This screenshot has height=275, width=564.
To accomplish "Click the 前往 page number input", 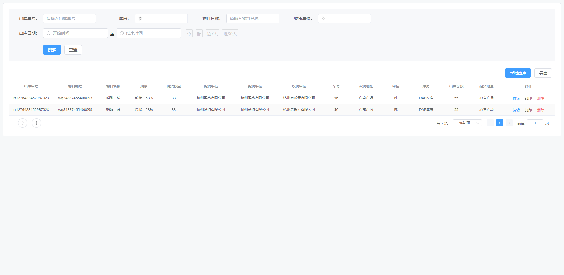I will pyautogui.click(x=535, y=123).
